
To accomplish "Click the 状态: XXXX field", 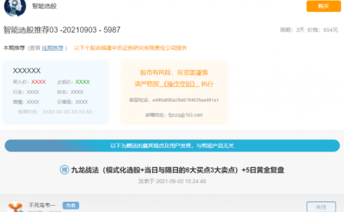I will tap(70, 92).
